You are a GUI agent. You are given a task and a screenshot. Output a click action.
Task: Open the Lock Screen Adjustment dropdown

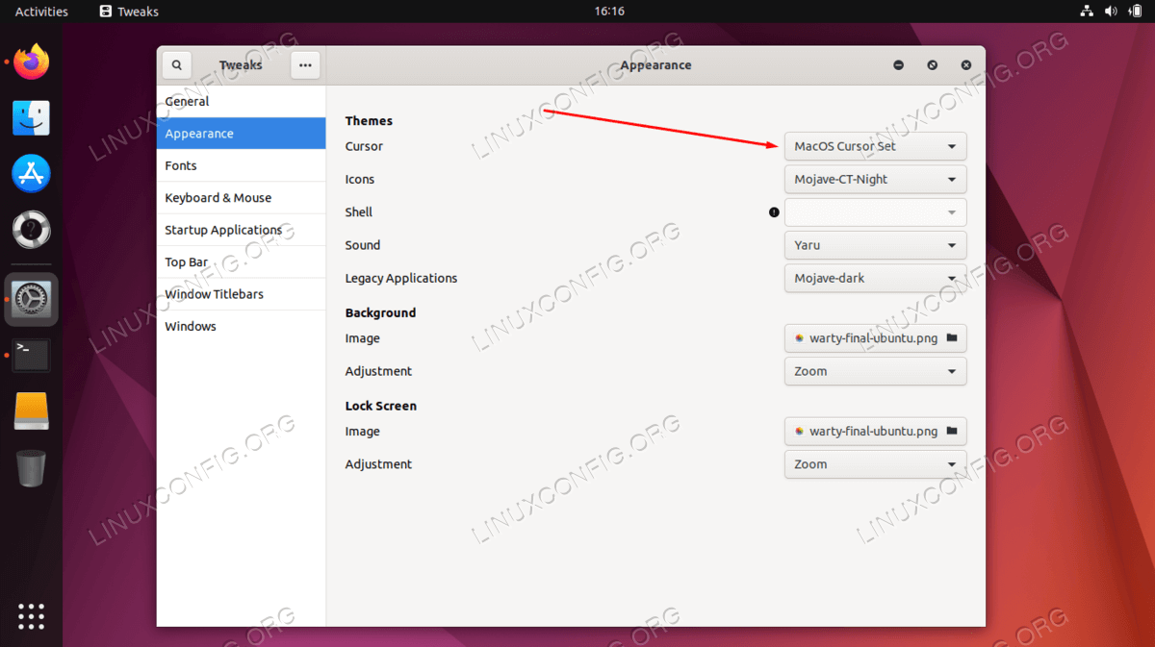[876, 464]
